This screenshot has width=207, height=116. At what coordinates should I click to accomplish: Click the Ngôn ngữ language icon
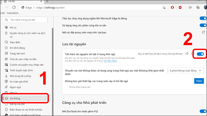coord(6,87)
